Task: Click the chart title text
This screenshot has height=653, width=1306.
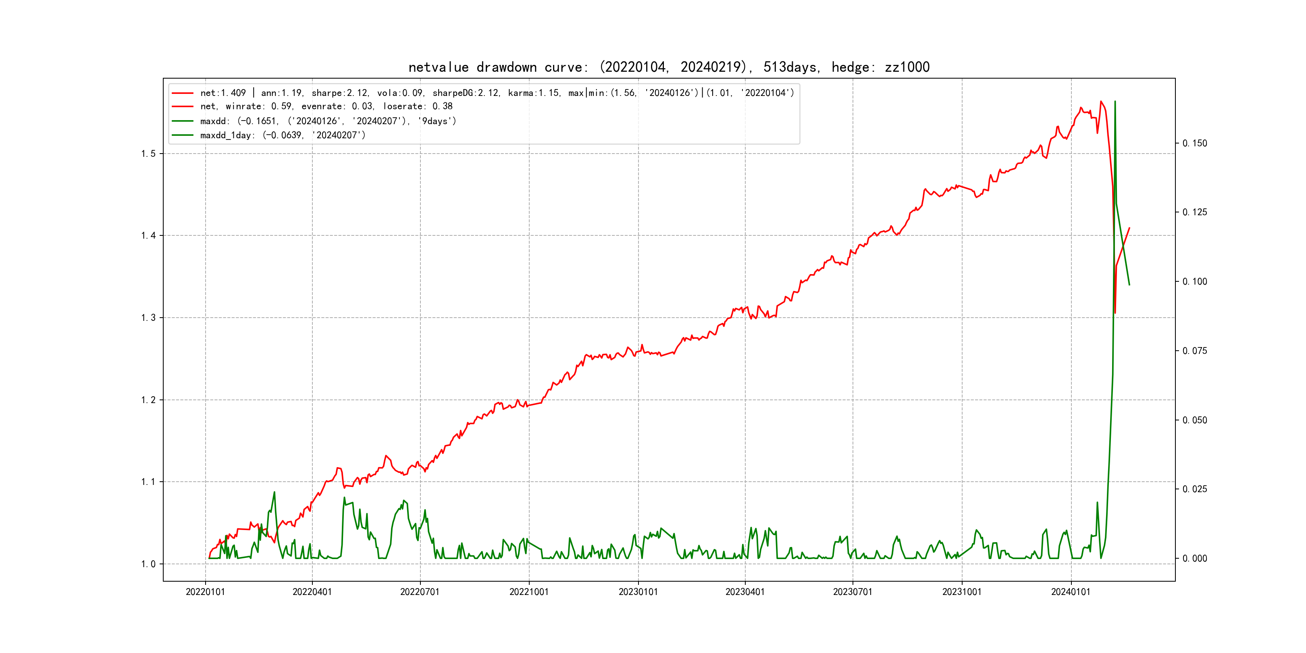Action: pos(669,67)
